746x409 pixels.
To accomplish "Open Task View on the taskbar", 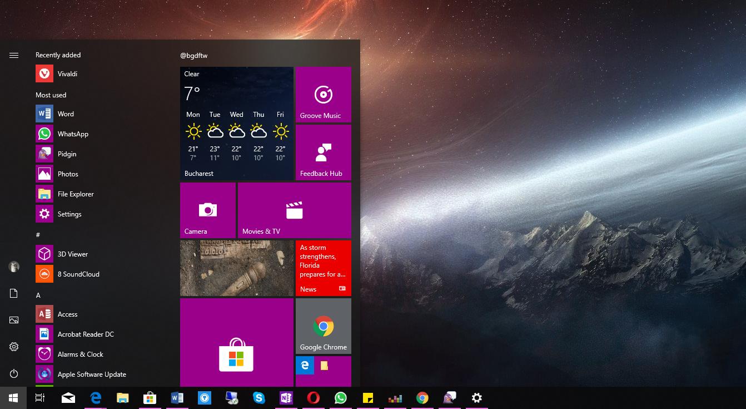I will (x=40, y=398).
